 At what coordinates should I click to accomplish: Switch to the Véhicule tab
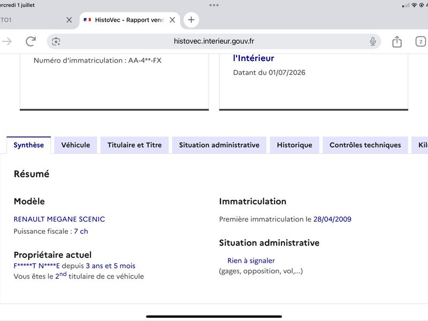tap(75, 145)
